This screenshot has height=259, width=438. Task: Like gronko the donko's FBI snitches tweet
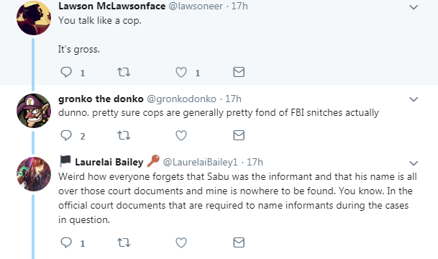coord(181,135)
